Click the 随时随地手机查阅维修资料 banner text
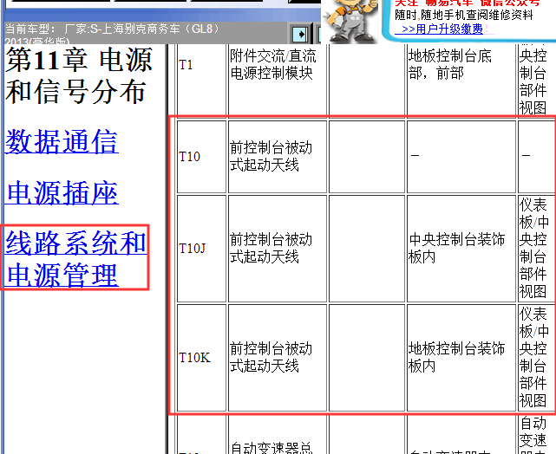This screenshot has height=454, width=556. [x=464, y=16]
